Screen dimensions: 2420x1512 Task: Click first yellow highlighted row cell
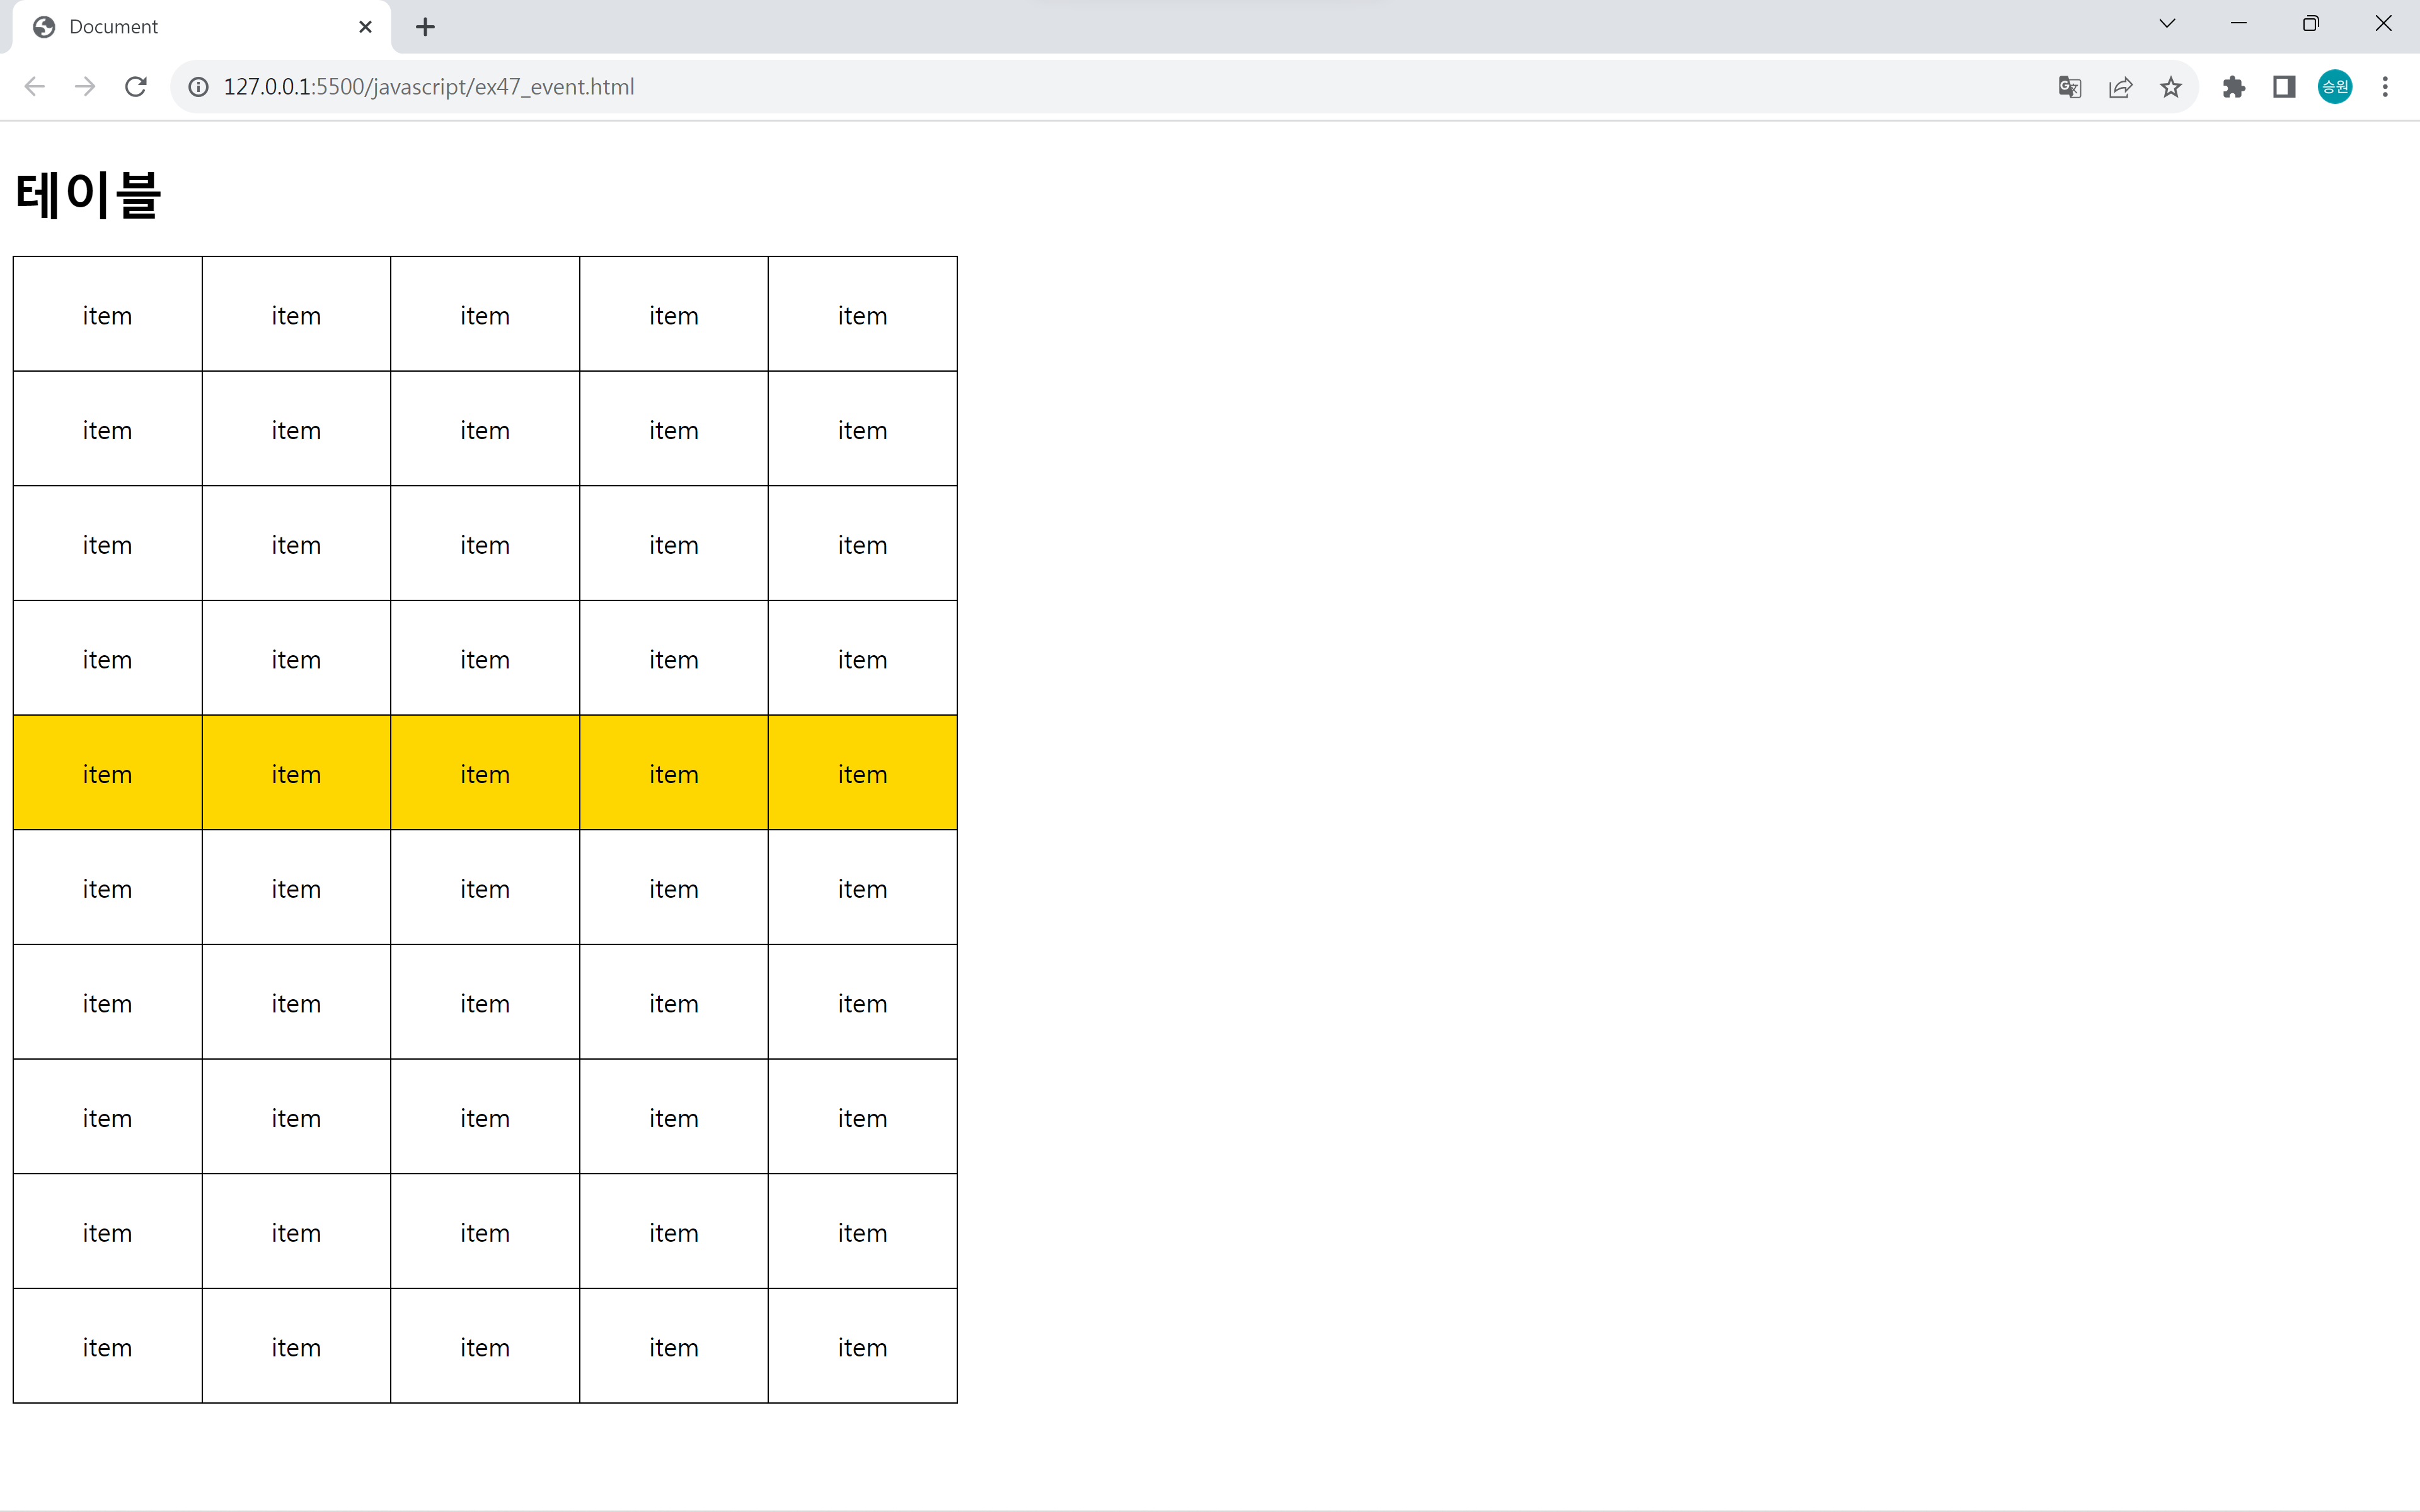107,773
